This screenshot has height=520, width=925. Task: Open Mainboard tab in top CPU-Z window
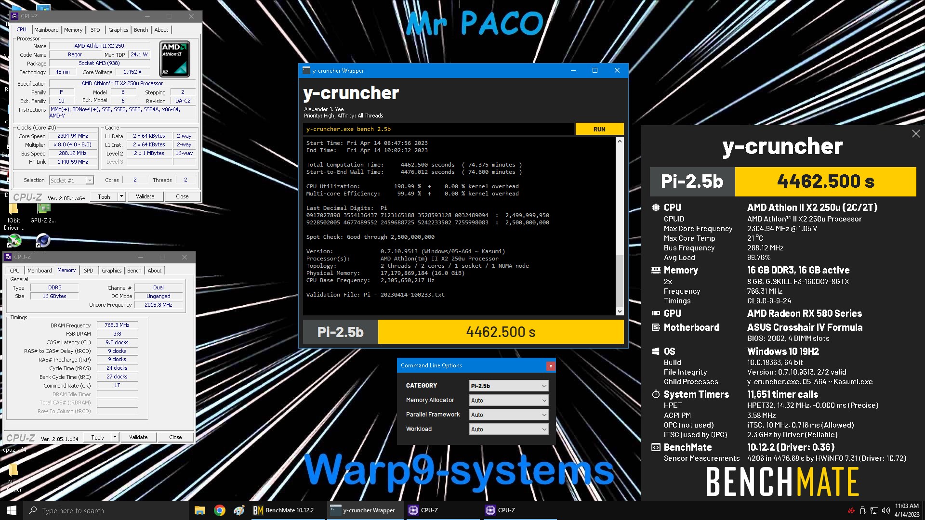[x=46, y=30]
